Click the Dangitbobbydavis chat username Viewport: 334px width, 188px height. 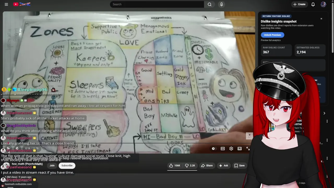coord(21,126)
